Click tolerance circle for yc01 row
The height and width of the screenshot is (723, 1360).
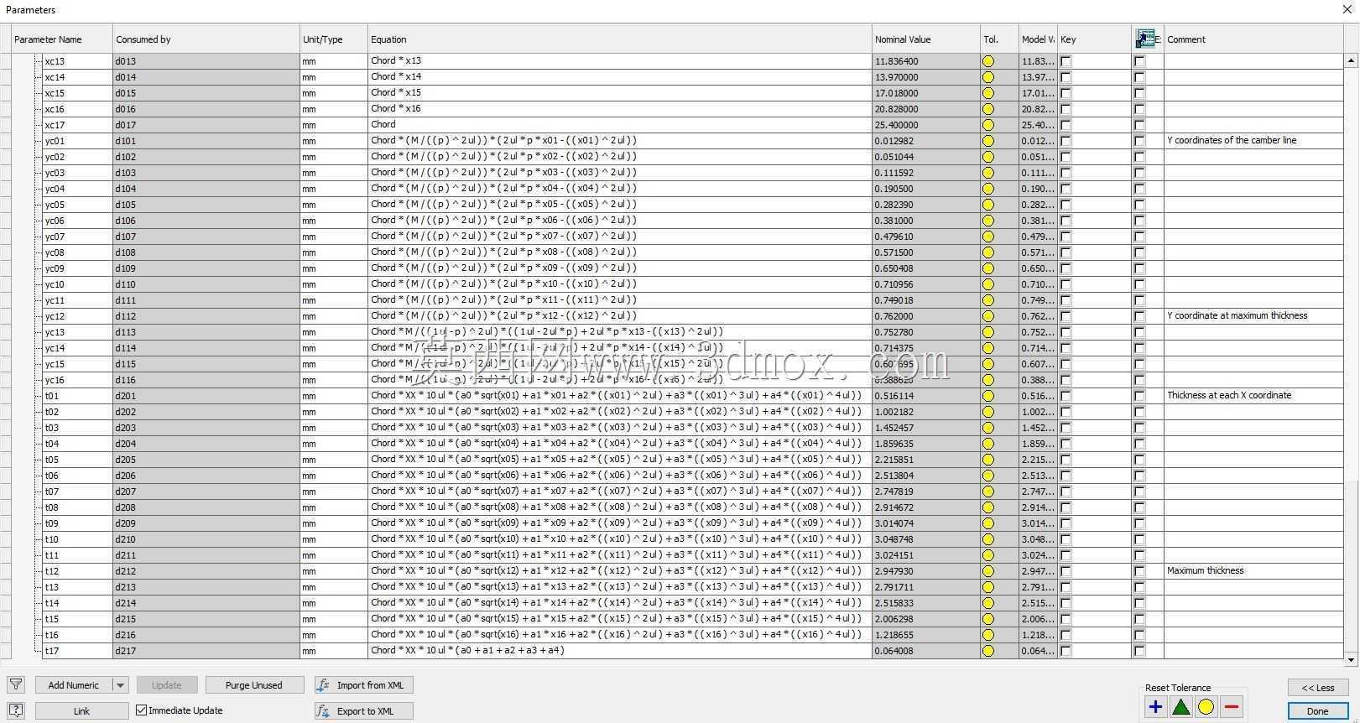tap(988, 141)
